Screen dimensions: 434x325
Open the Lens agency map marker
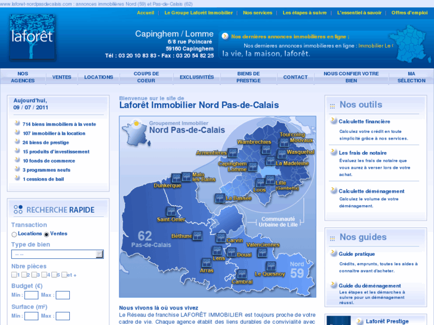point(217,250)
